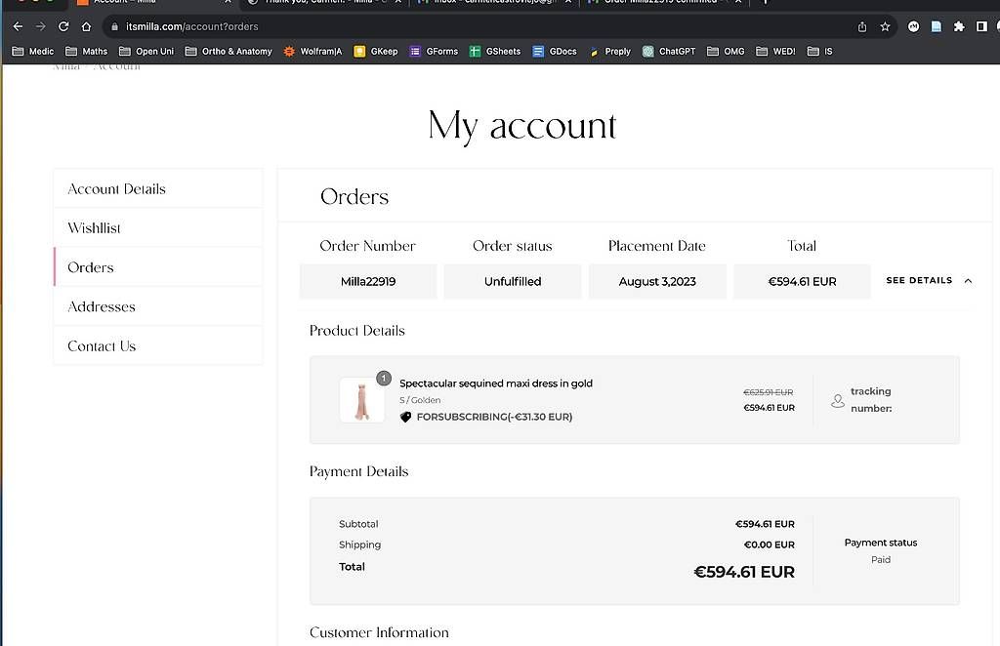
Task: Open the IS bookmarks folder
Action: pyautogui.click(x=820, y=51)
